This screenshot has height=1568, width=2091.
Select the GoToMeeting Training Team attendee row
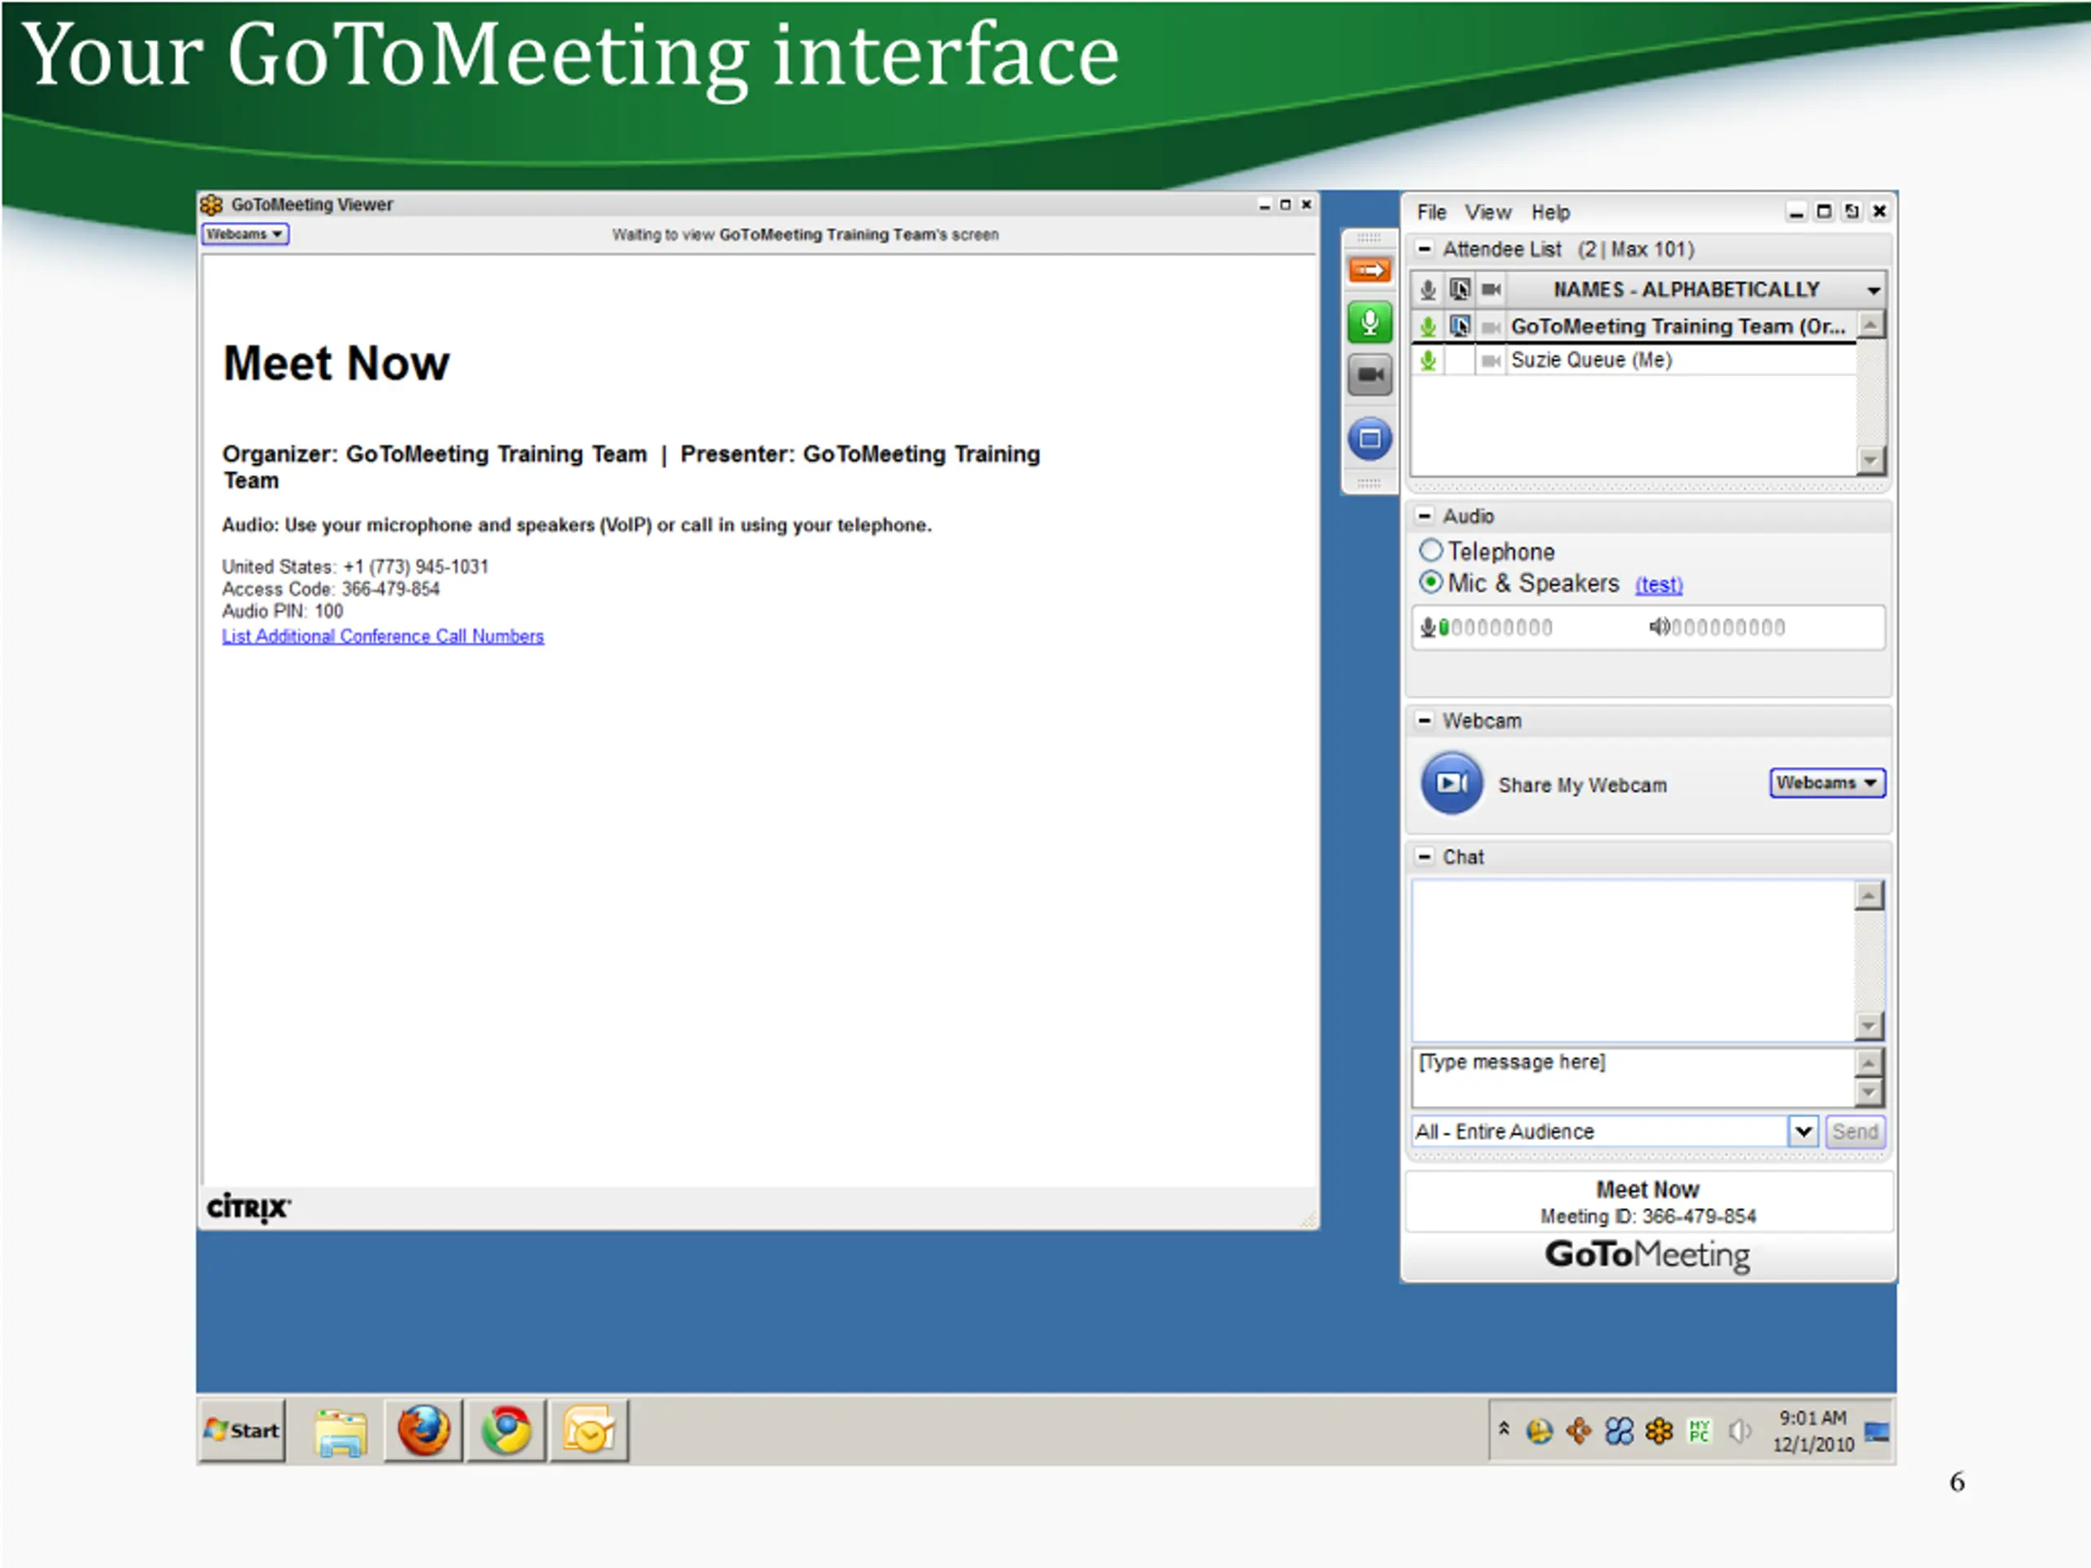[x=1634, y=327]
